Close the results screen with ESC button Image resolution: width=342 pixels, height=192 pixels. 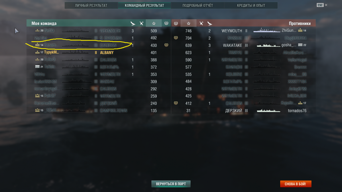[x=322, y=5]
